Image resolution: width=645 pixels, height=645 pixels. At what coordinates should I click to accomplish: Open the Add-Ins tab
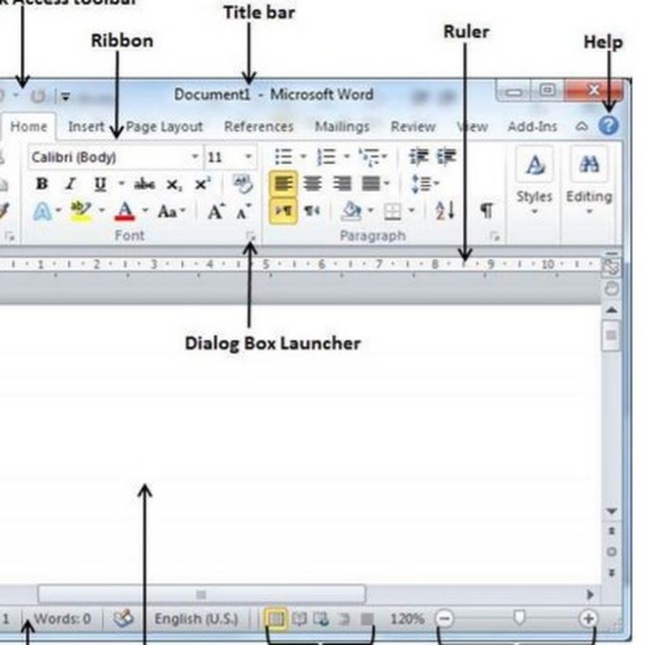(532, 126)
